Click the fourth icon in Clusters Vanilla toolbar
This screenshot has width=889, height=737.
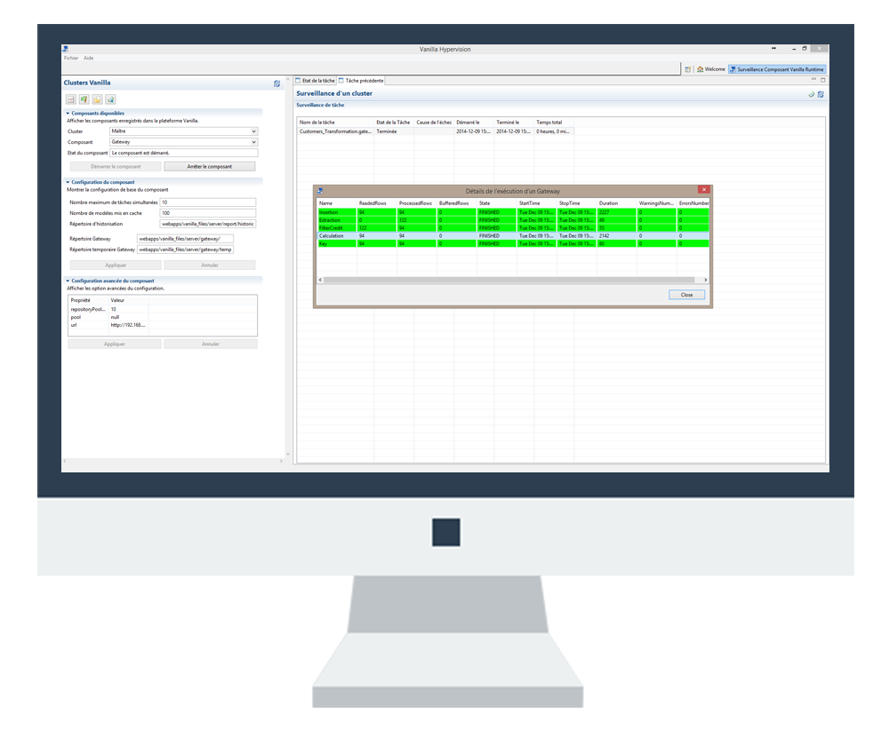(x=110, y=99)
